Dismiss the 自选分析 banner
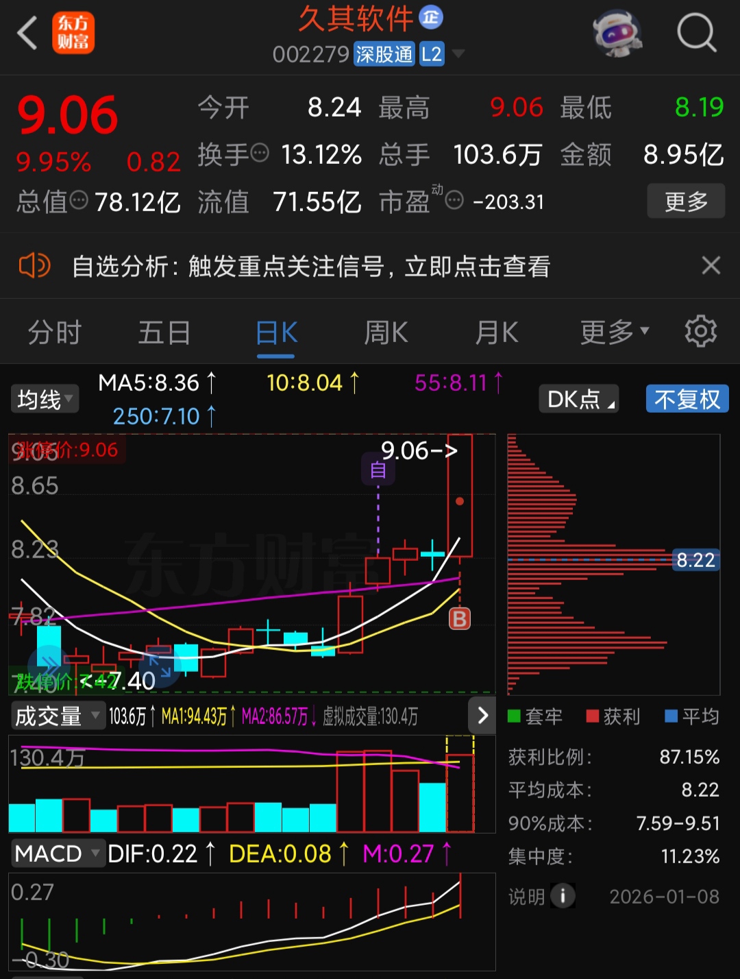 pyautogui.click(x=711, y=265)
